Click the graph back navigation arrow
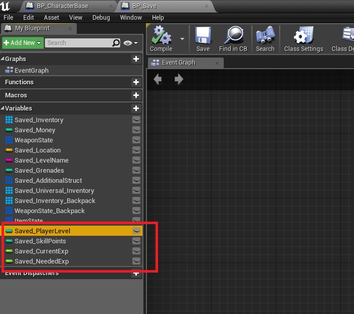This screenshot has width=354, height=314. point(158,79)
